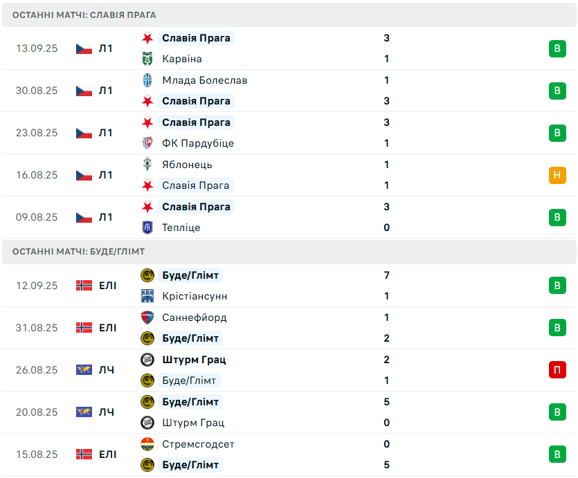578x478 pixels.
Task: Click the Sandefjord team crest
Action: coord(147,318)
